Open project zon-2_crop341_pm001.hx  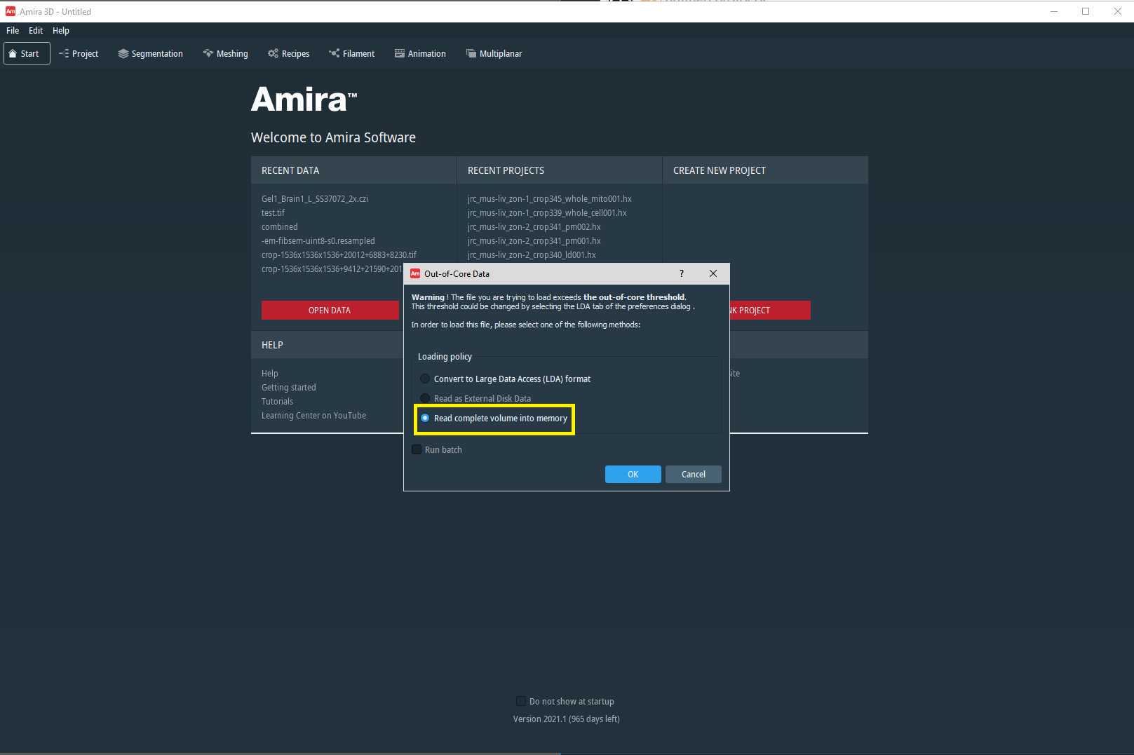534,240
